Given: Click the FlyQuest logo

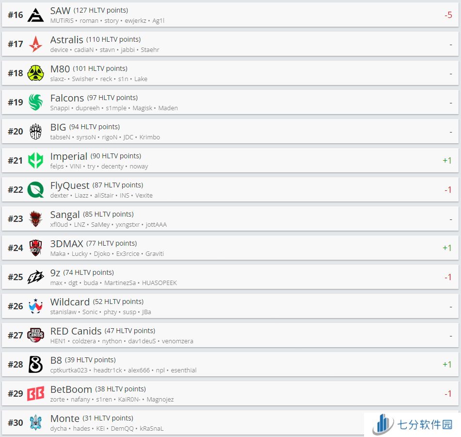Looking at the screenshot, I should pos(35,190).
